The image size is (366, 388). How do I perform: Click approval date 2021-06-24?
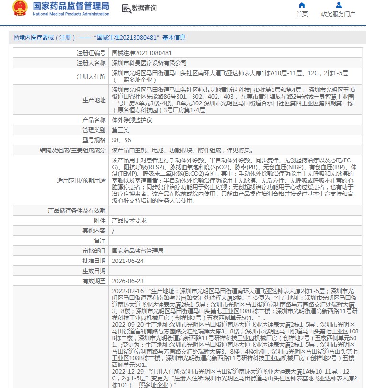[127, 261]
